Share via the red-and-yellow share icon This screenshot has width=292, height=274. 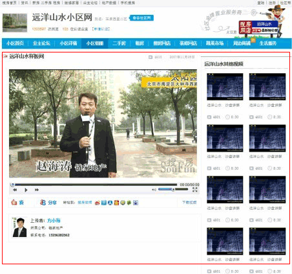click(116, 203)
